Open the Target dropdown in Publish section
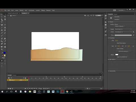 (x=123, y=29)
